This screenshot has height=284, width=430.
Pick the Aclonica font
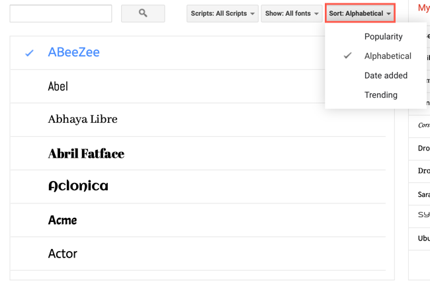pos(78,186)
